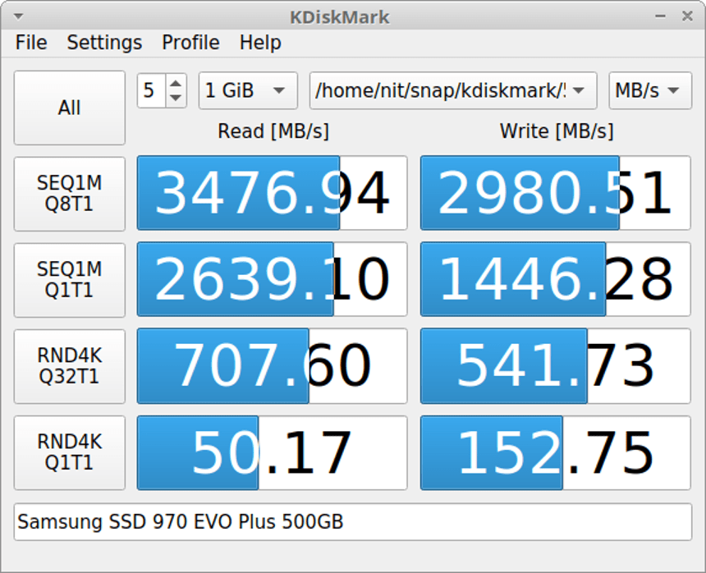Open the Help menu

click(260, 43)
